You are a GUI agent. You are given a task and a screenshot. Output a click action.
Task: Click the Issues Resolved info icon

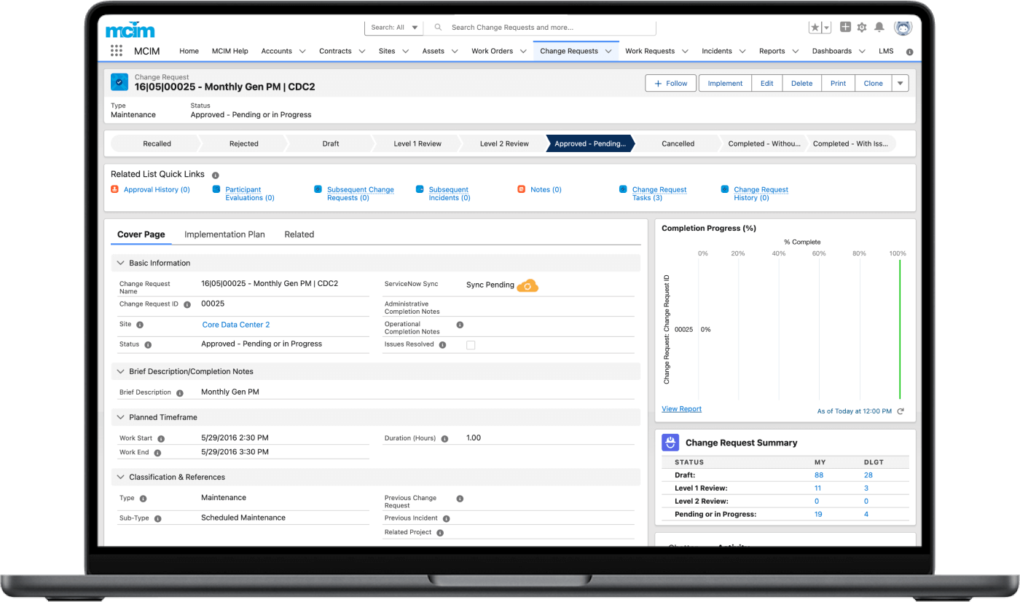pos(442,344)
